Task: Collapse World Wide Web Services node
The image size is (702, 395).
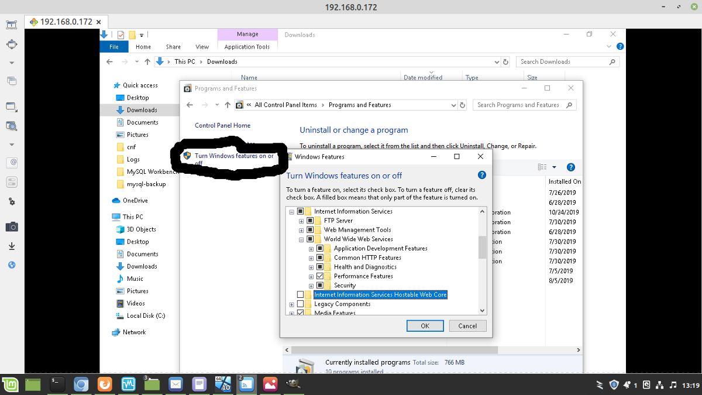Action: pyautogui.click(x=301, y=239)
